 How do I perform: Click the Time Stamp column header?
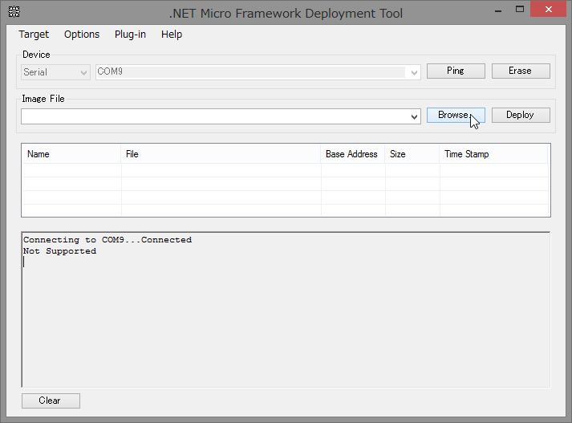493,154
